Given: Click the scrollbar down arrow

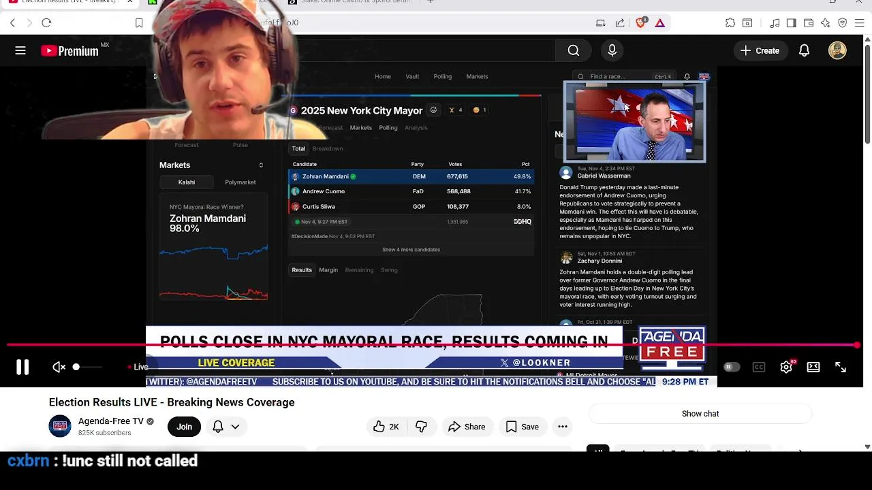Looking at the screenshot, I should pos(867,447).
